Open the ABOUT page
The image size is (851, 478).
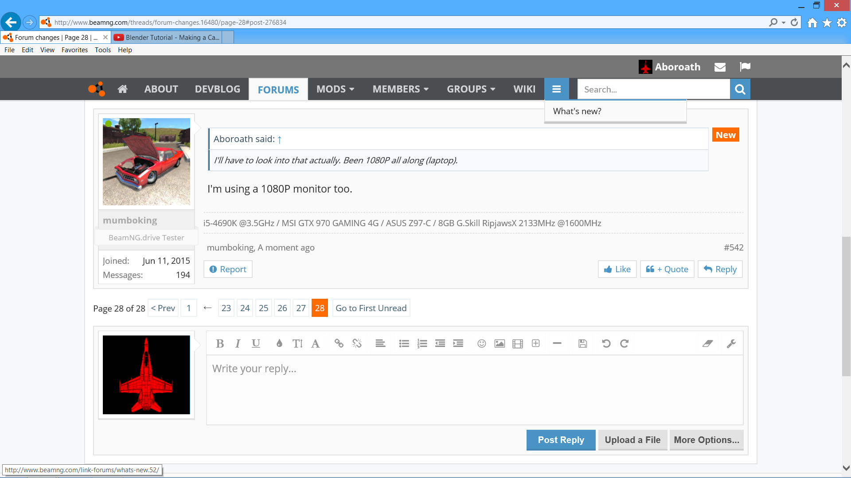161,89
